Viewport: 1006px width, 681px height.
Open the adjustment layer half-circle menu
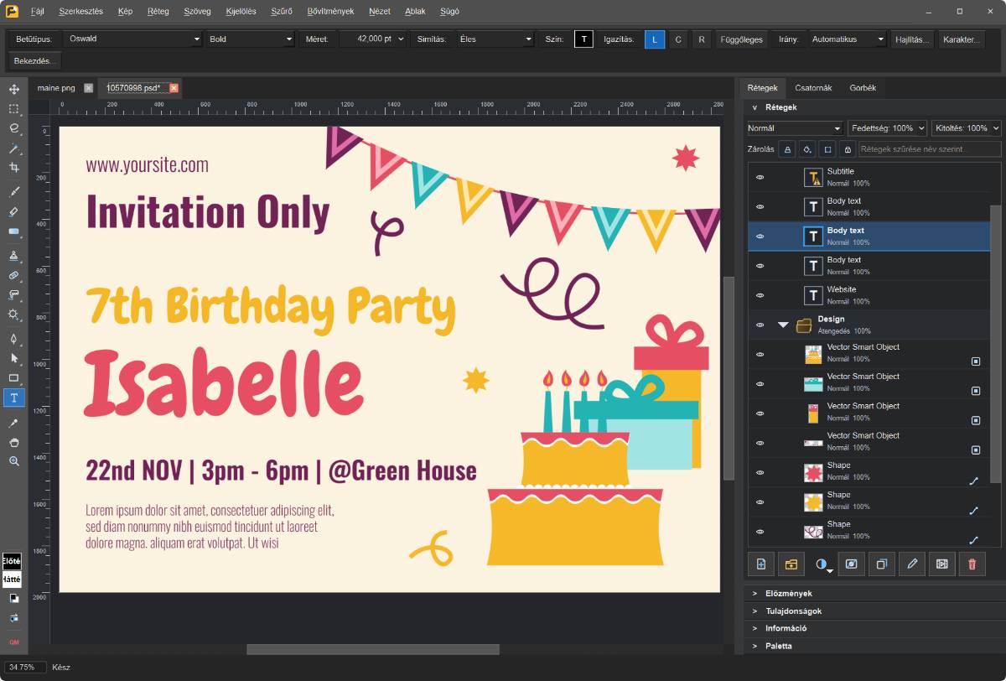(822, 564)
